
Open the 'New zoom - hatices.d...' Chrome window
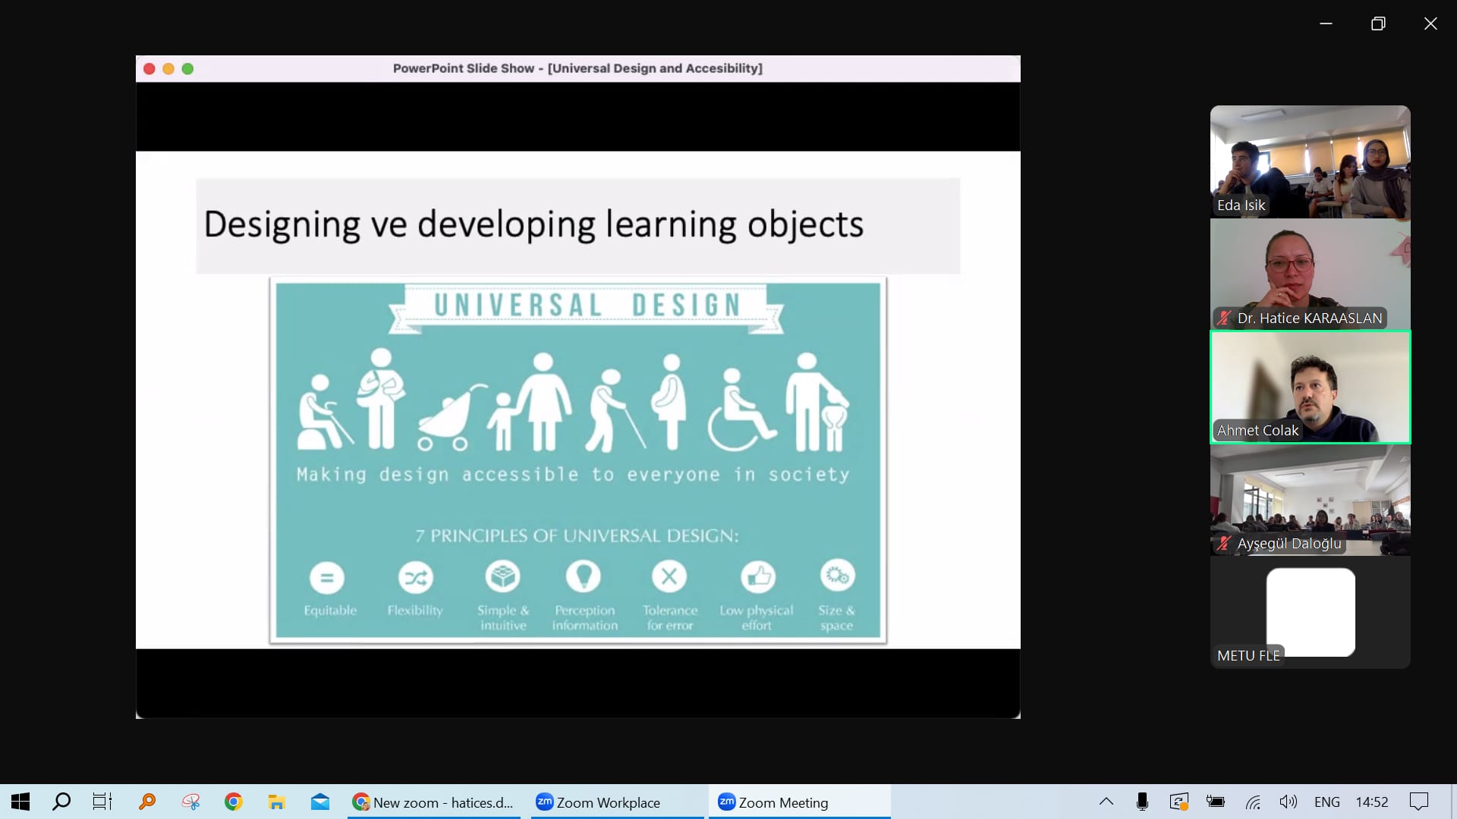coord(433,802)
